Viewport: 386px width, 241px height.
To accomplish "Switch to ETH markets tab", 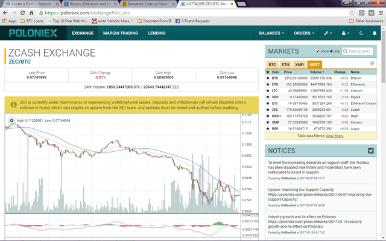I will (x=285, y=64).
